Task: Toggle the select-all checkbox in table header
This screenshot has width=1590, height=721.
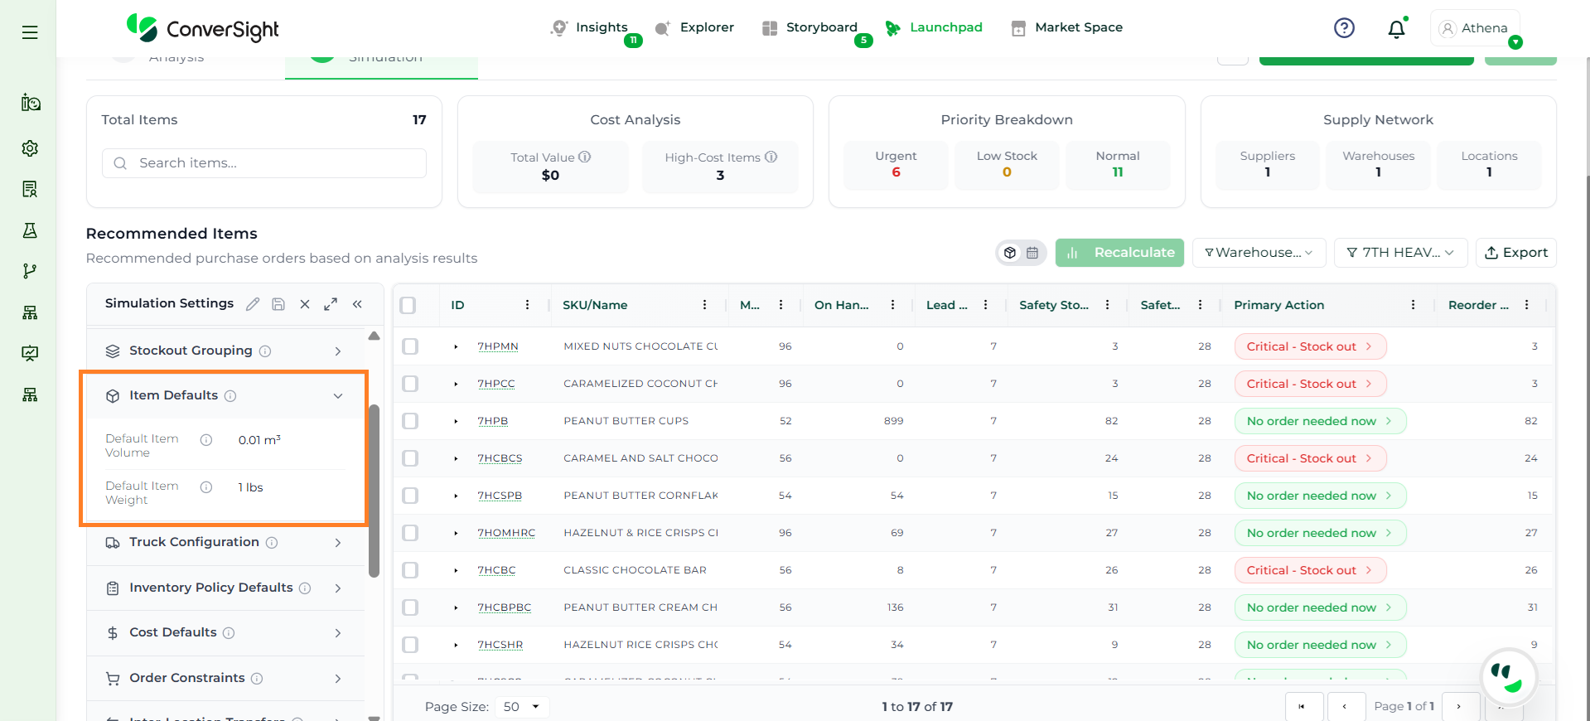Action: coord(408,305)
